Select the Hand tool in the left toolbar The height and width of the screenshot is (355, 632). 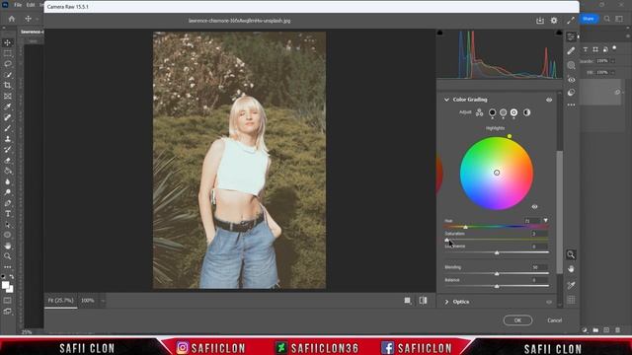[x=7, y=246]
